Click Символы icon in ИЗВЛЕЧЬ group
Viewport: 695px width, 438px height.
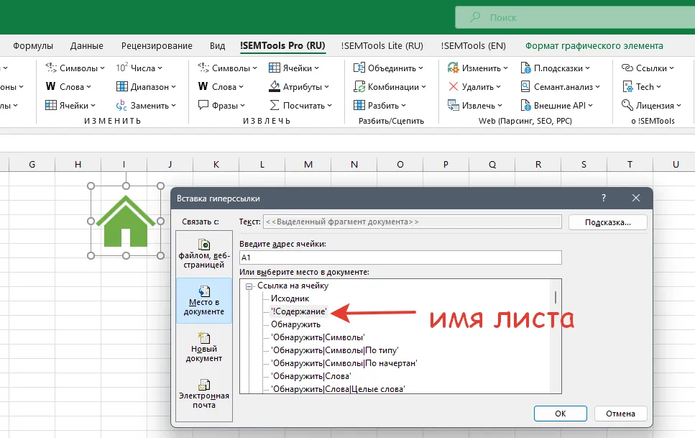203,68
